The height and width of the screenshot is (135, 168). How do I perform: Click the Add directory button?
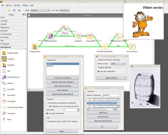[103, 117]
